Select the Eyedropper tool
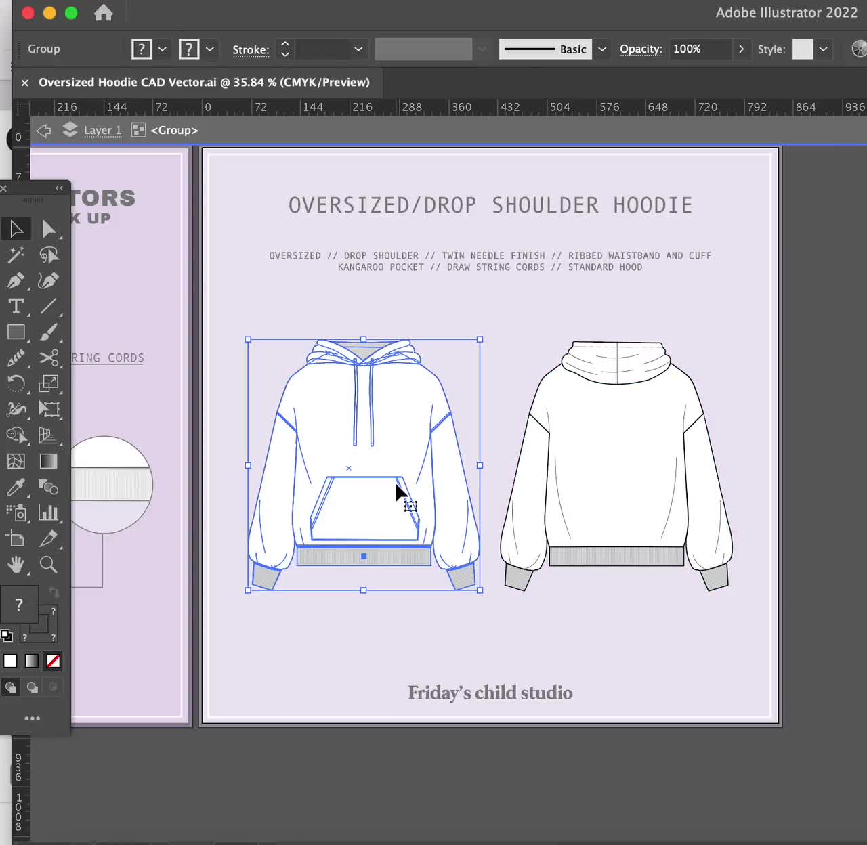Image resolution: width=867 pixels, height=845 pixels. 16,487
